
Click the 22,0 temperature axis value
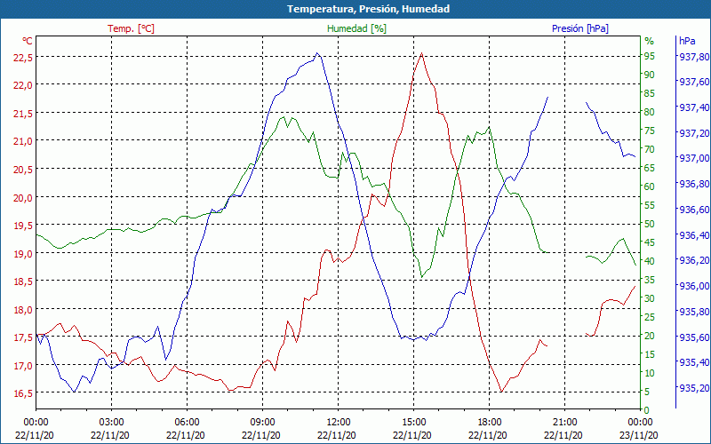tap(23, 85)
